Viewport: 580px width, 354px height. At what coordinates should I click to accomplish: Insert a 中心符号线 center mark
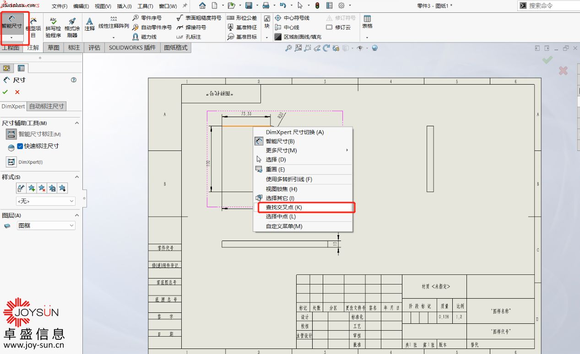[292, 18]
